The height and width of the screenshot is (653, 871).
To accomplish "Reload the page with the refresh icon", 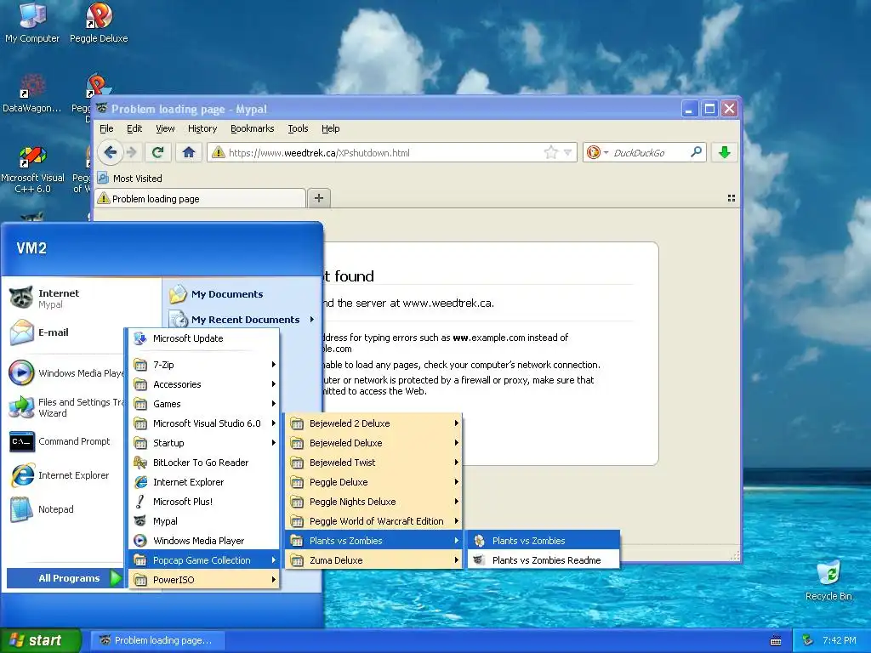I will click(157, 152).
